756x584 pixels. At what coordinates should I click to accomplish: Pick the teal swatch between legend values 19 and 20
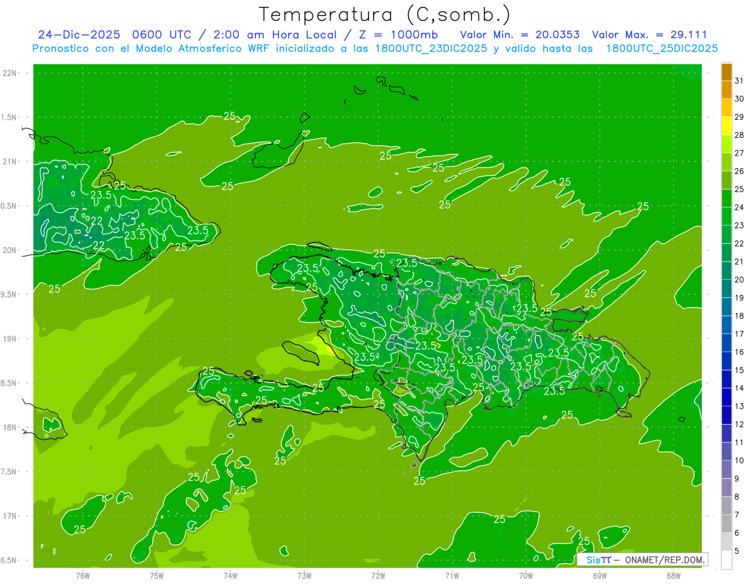tap(726, 289)
